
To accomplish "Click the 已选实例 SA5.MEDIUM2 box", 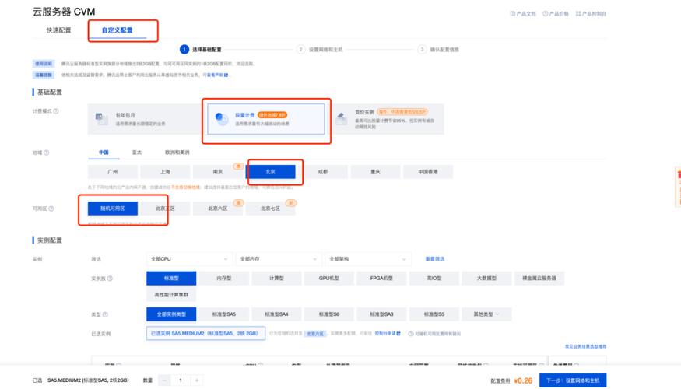I will pos(205,334).
